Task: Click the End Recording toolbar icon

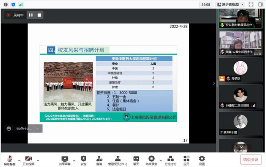Action: click(152, 159)
